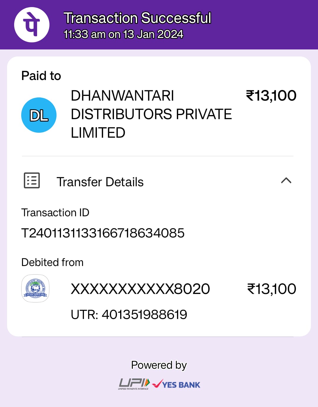Tap the ₹13,100 amount beside payee
Image resolution: width=318 pixels, height=407 pixels.
pos(271,96)
